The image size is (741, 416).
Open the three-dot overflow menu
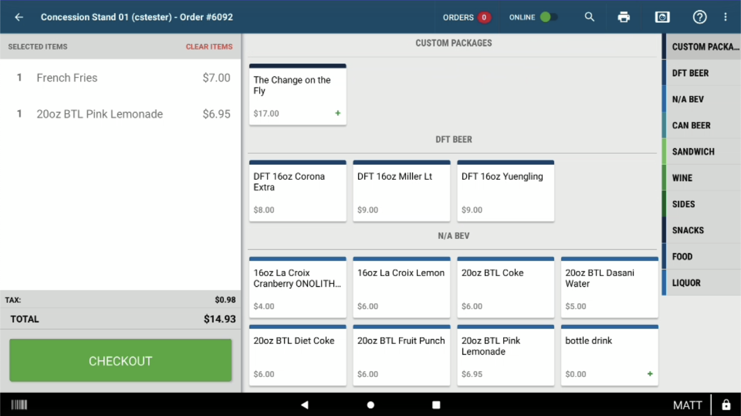point(725,17)
